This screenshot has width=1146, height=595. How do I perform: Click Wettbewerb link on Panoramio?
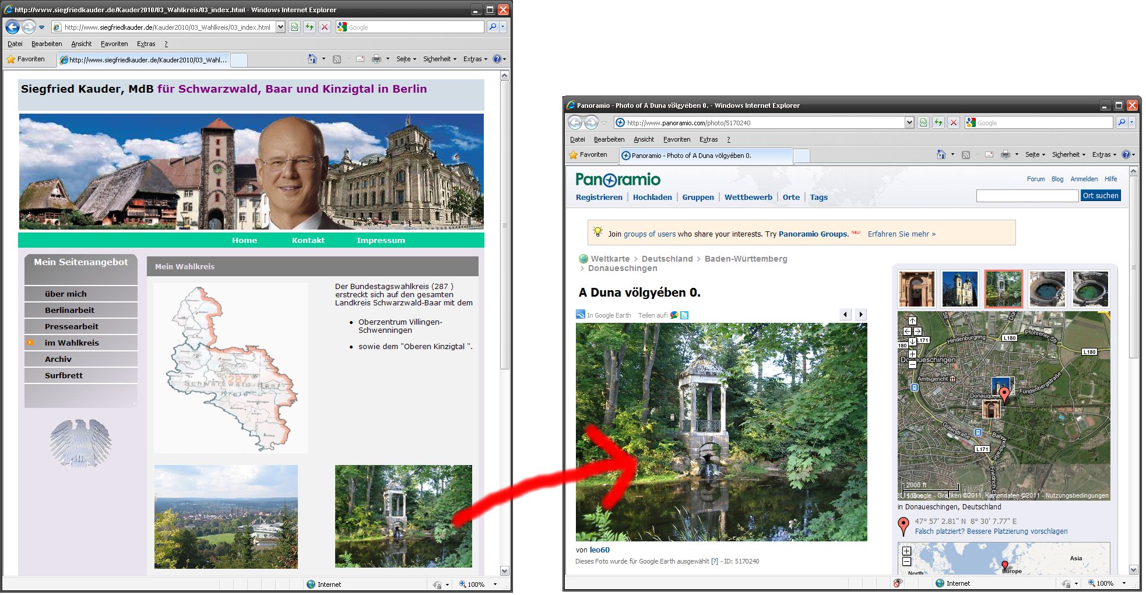[748, 197]
